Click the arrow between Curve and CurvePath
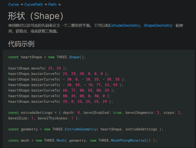The width and height of the screenshot is (196, 148). (x=22, y=5)
